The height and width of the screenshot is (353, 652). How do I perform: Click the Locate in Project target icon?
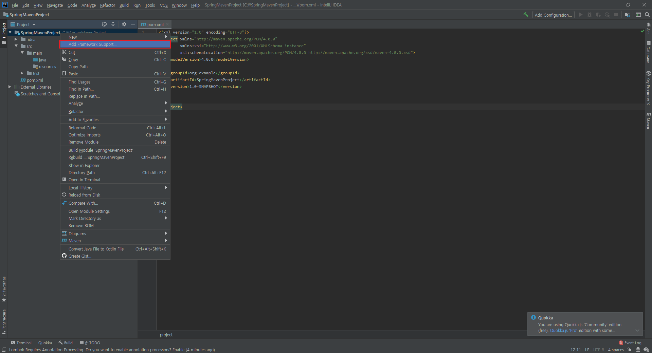click(104, 24)
